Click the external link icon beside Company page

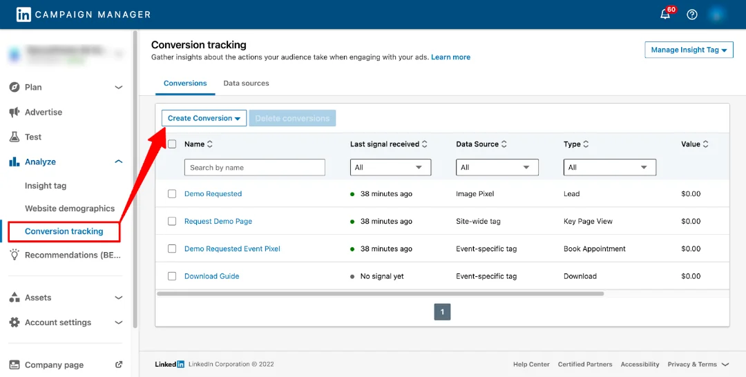pos(119,365)
